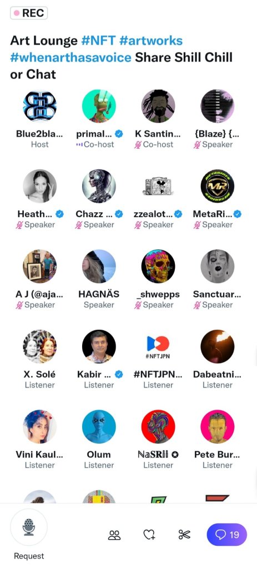Open the chat bubble with 19 comments

227,534
